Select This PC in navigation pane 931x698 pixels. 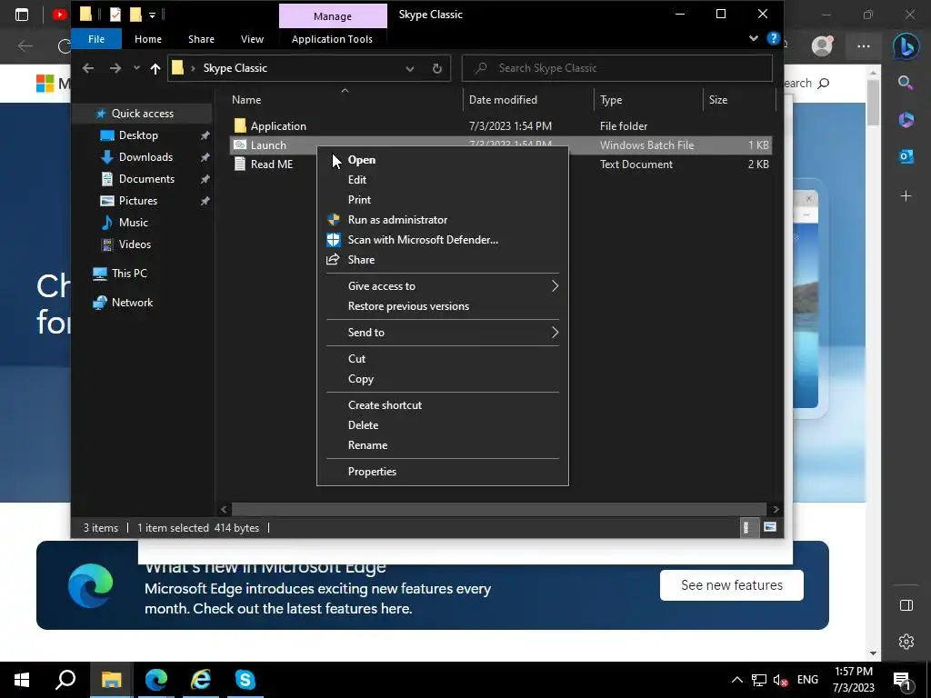point(129,274)
